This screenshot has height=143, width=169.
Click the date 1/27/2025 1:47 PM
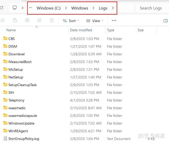pyautogui.click(x=86, y=46)
